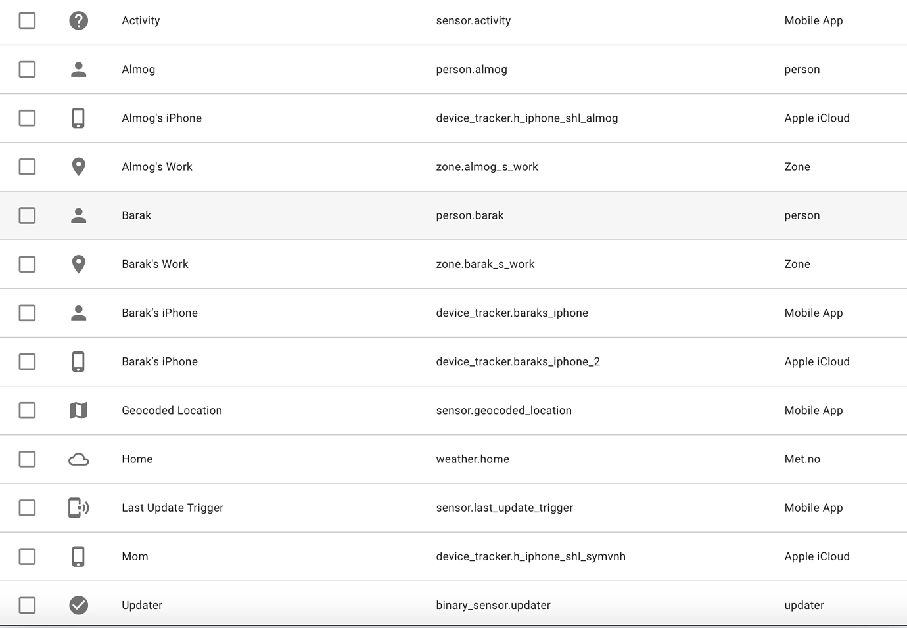Click the map pin icon for Barak's Work
Screen dimensions: 907x628
[78, 264]
